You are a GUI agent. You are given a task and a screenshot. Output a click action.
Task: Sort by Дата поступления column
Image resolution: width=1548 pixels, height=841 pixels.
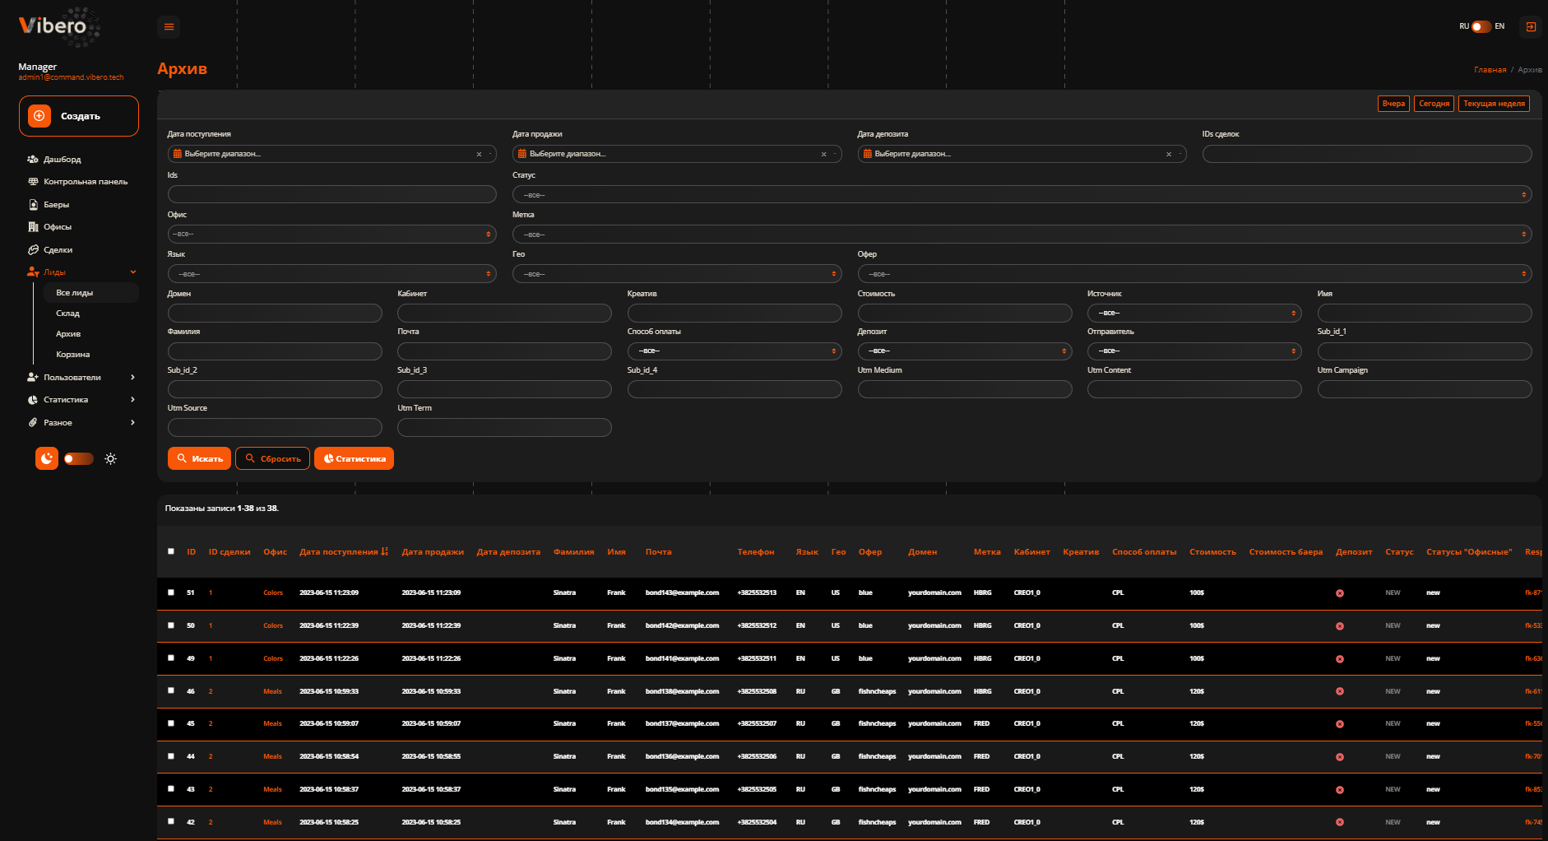[344, 552]
